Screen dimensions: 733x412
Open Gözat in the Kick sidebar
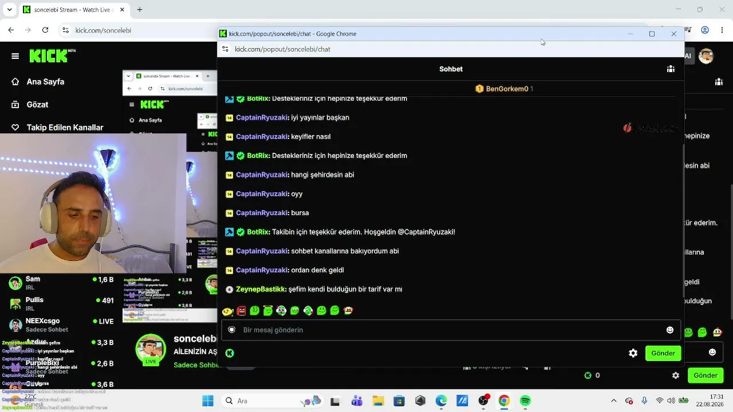(30, 105)
